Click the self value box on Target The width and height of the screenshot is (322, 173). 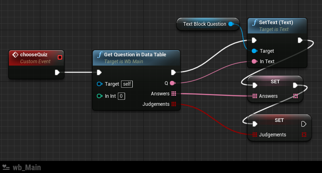click(x=127, y=84)
